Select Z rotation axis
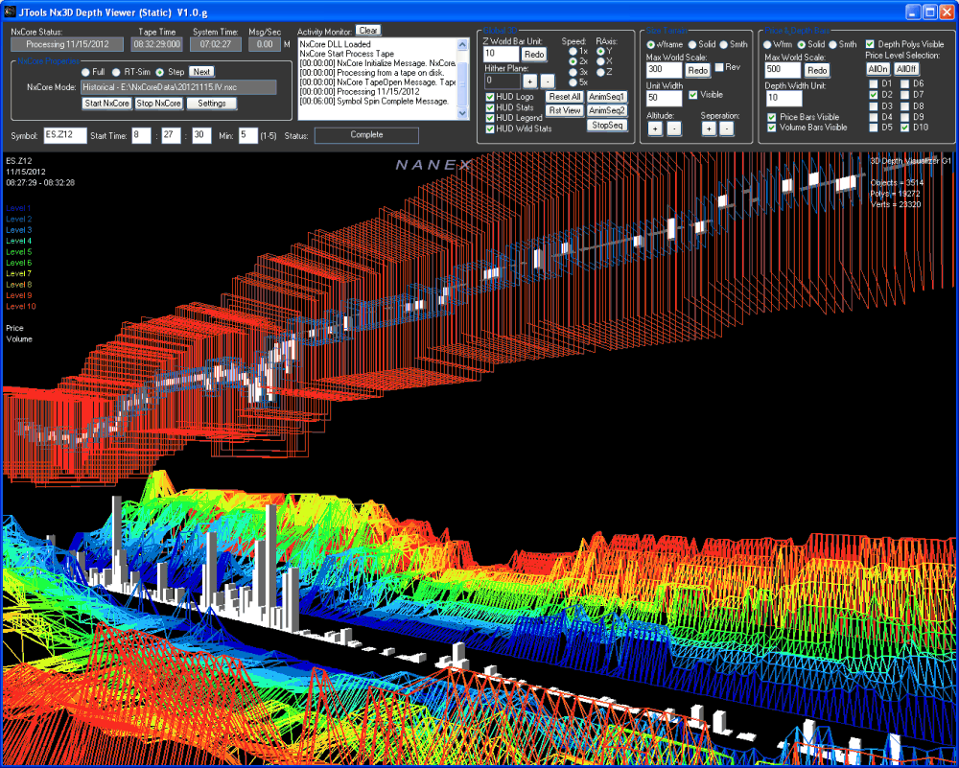This screenshot has width=959, height=768. point(600,72)
